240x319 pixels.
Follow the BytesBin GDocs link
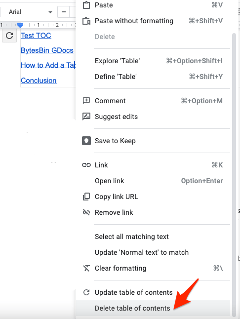47,50
